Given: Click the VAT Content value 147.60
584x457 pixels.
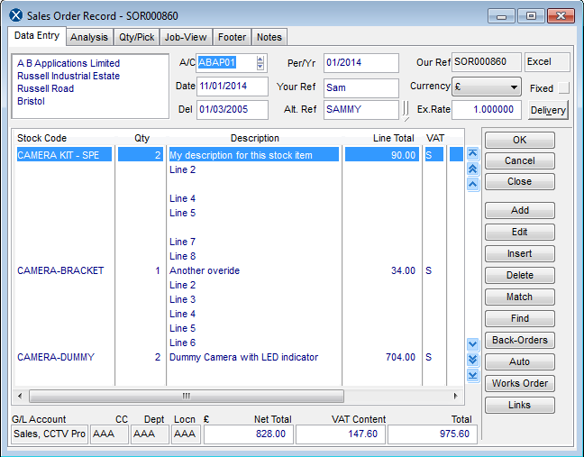Looking at the screenshot, I should 341,434.
